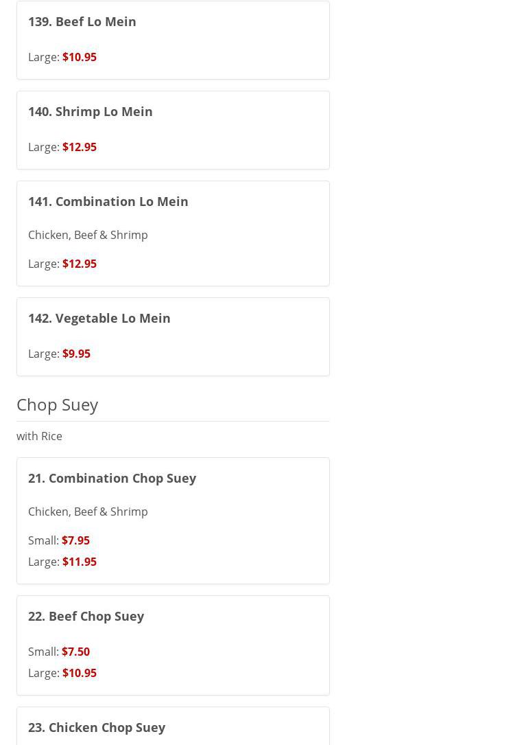528x745 pixels.
Task: Open the 139. Beef Lo Mein item
Action: pyautogui.click(x=82, y=21)
